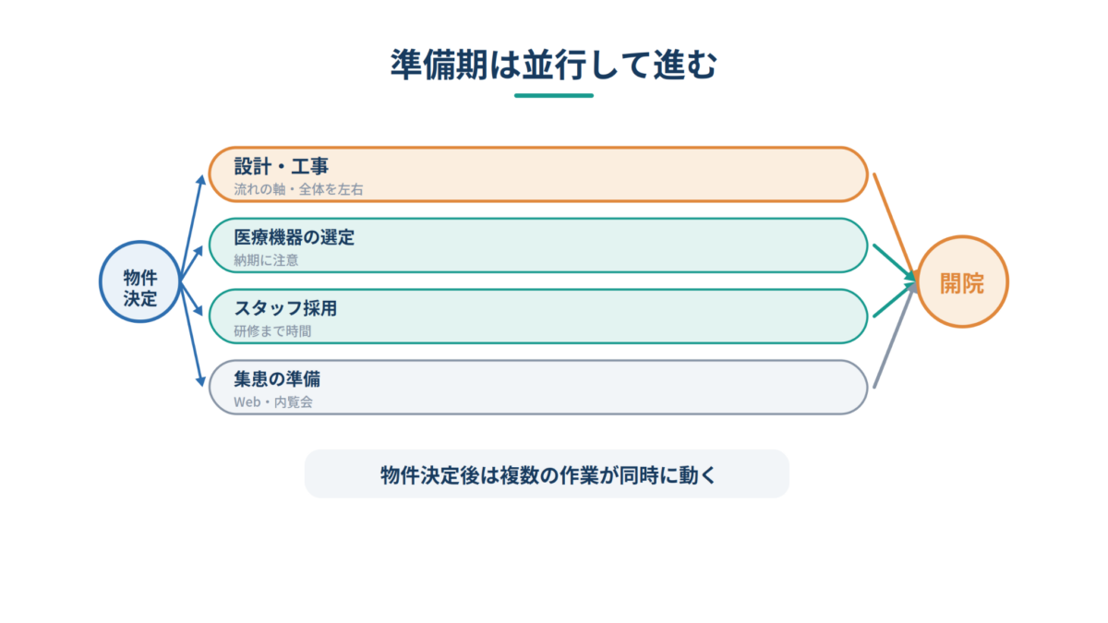Click the caption 物件決定後は複数の作業が同時に動く
1108x623 pixels.
(547, 474)
